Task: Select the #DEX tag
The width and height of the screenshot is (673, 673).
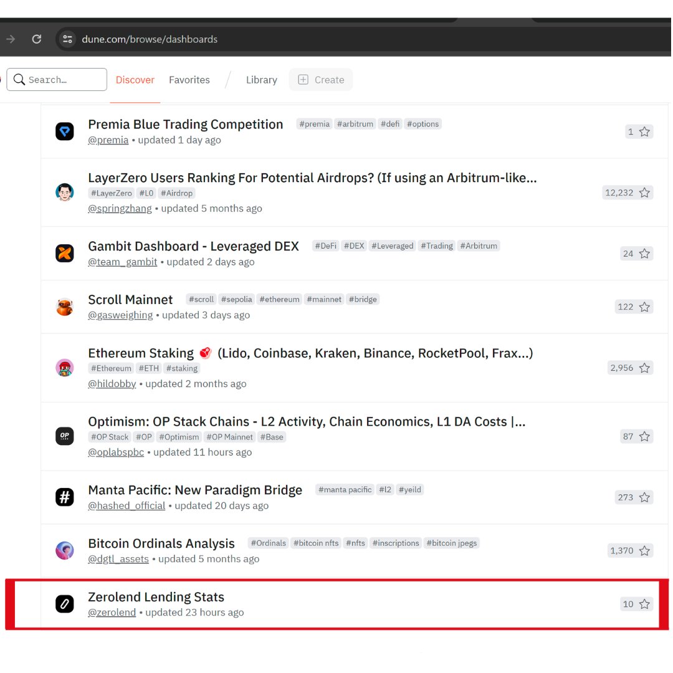Action: [354, 246]
